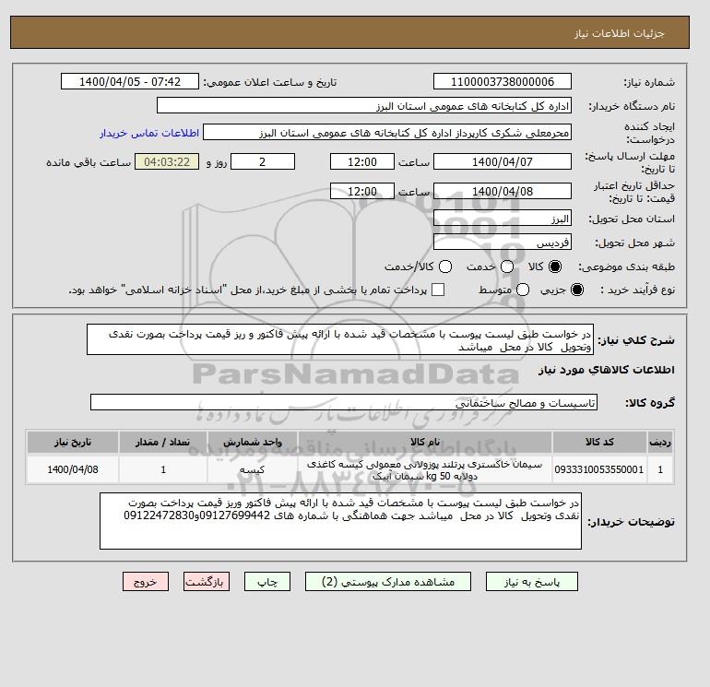Click the response deadline date 1400/04/07
710x687 pixels.
point(503,161)
